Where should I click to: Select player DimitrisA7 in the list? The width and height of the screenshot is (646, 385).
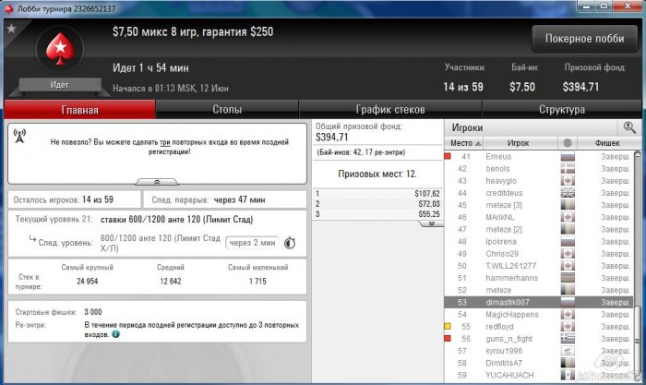pyautogui.click(x=538, y=363)
